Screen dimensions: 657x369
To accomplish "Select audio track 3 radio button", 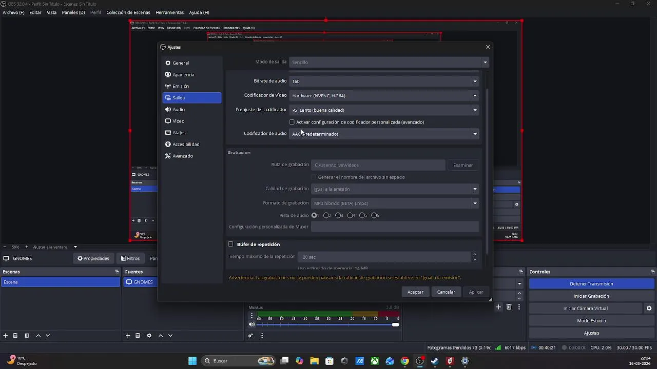I will tap(338, 215).
